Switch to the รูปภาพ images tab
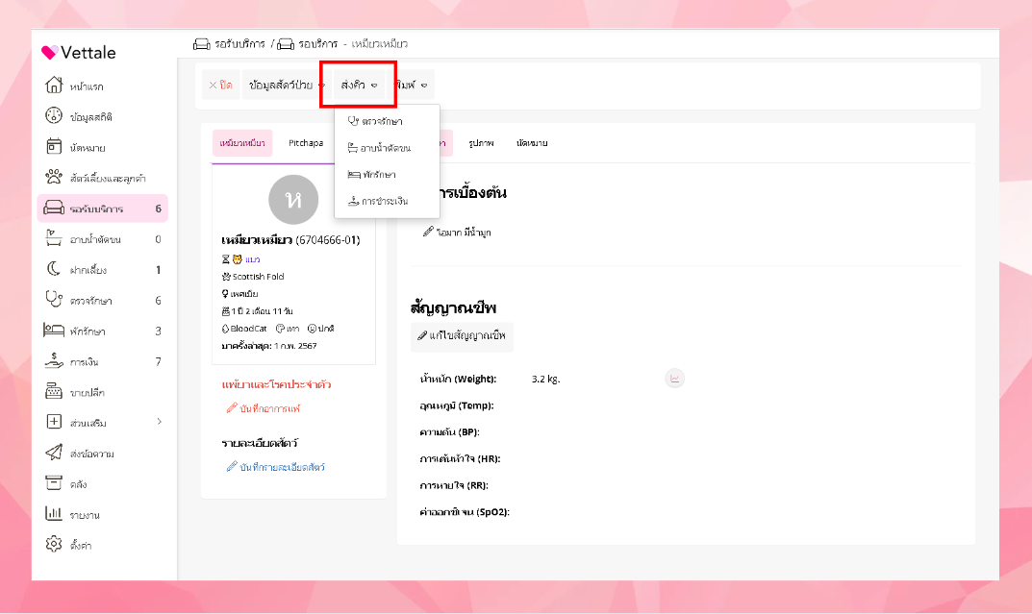The width and height of the screenshot is (1032, 614). (481, 143)
